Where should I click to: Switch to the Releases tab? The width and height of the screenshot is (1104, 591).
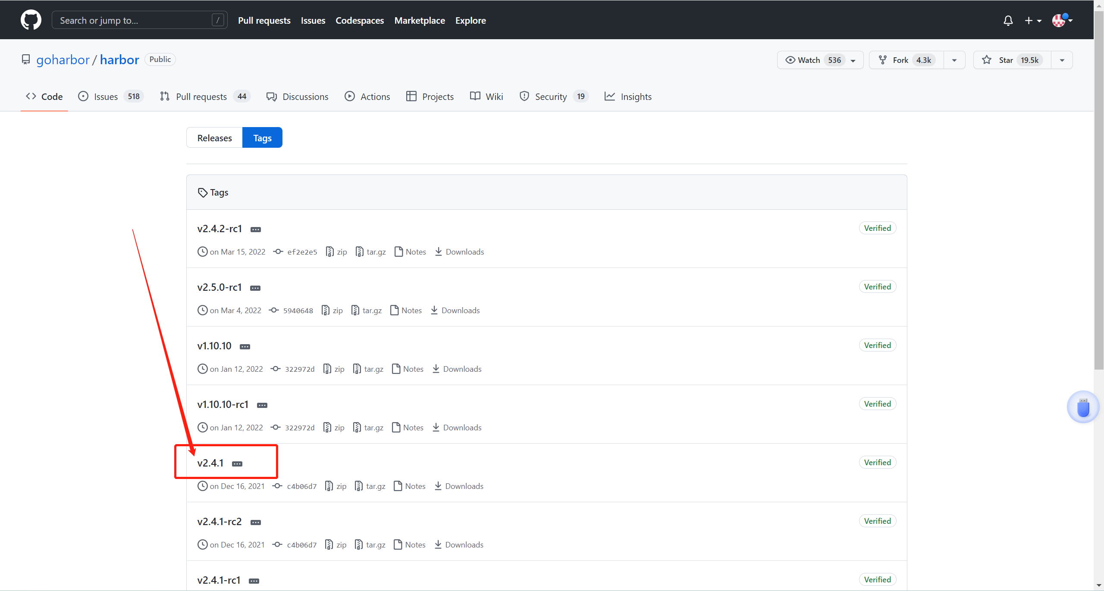click(214, 138)
